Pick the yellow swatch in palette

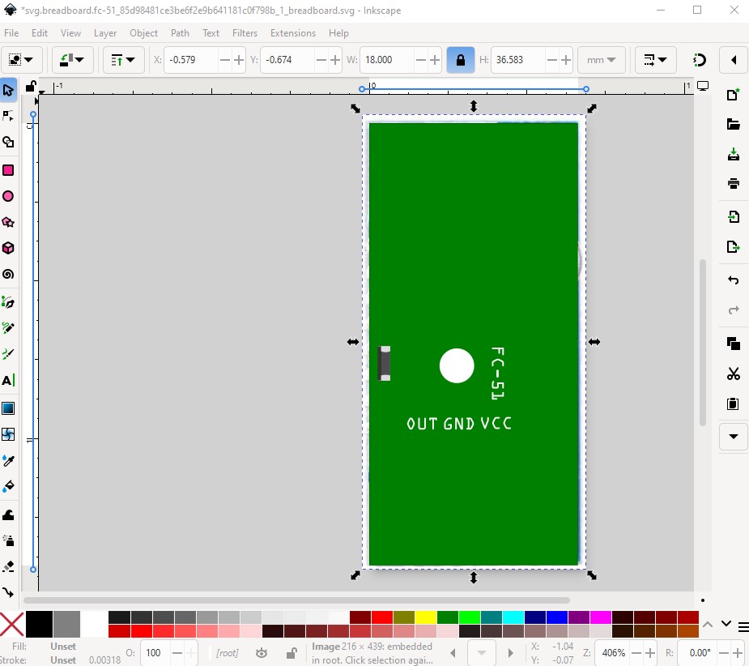(425, 617)
